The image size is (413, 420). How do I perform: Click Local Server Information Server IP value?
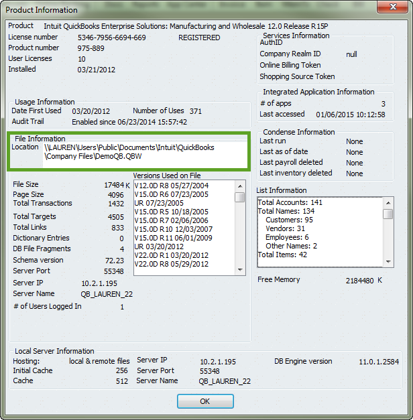pos(218,362)
